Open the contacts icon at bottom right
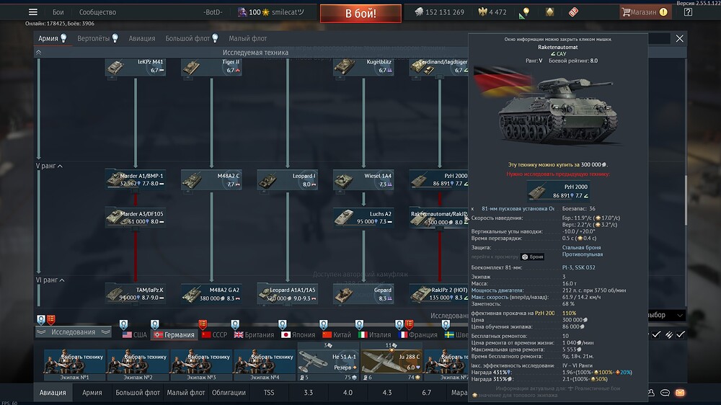 click(651, 393)
